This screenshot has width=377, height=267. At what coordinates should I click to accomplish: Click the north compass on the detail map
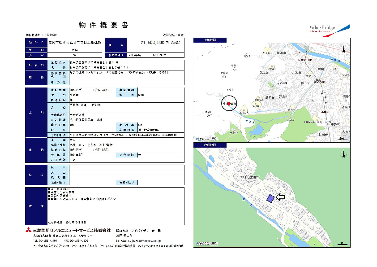pos(344,154)
